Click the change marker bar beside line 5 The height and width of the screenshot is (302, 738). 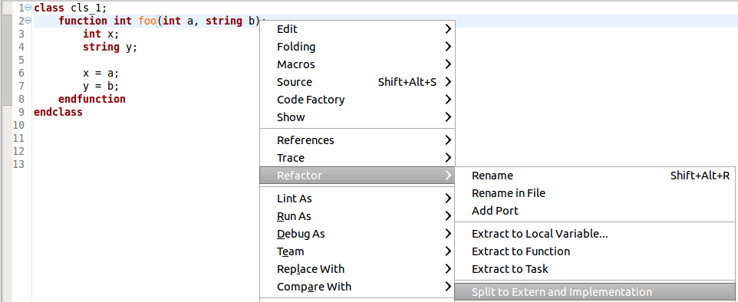pos(7,60)
